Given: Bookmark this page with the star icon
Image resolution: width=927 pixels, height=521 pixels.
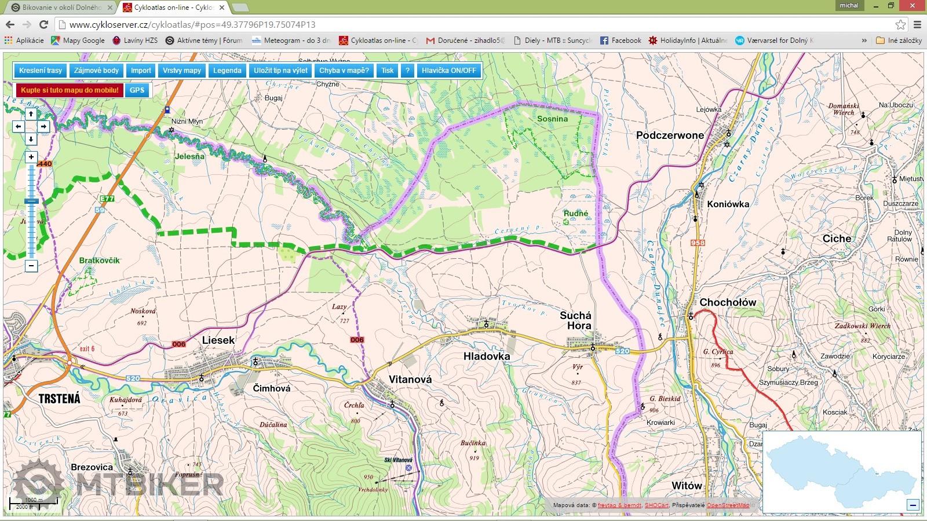Looking at the screenshot, I should 900,24.
